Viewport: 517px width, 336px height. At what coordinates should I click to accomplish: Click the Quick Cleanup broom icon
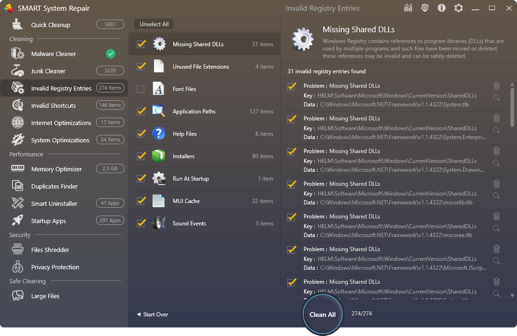[x=18, y=25]
